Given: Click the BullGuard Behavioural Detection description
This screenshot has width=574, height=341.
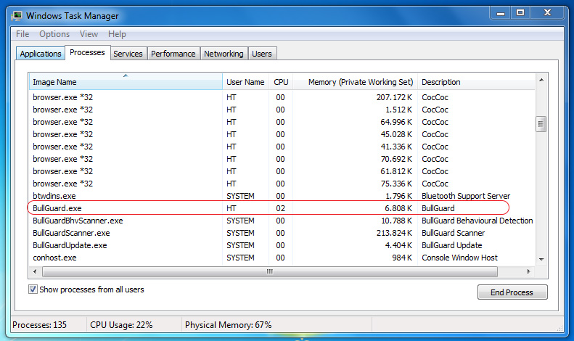Looking at the screenshot, I should [477, 221].
